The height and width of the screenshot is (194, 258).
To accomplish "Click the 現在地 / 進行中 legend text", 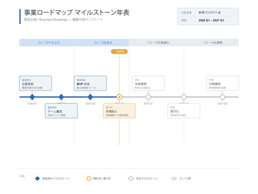I will click(x=102, y=178).
